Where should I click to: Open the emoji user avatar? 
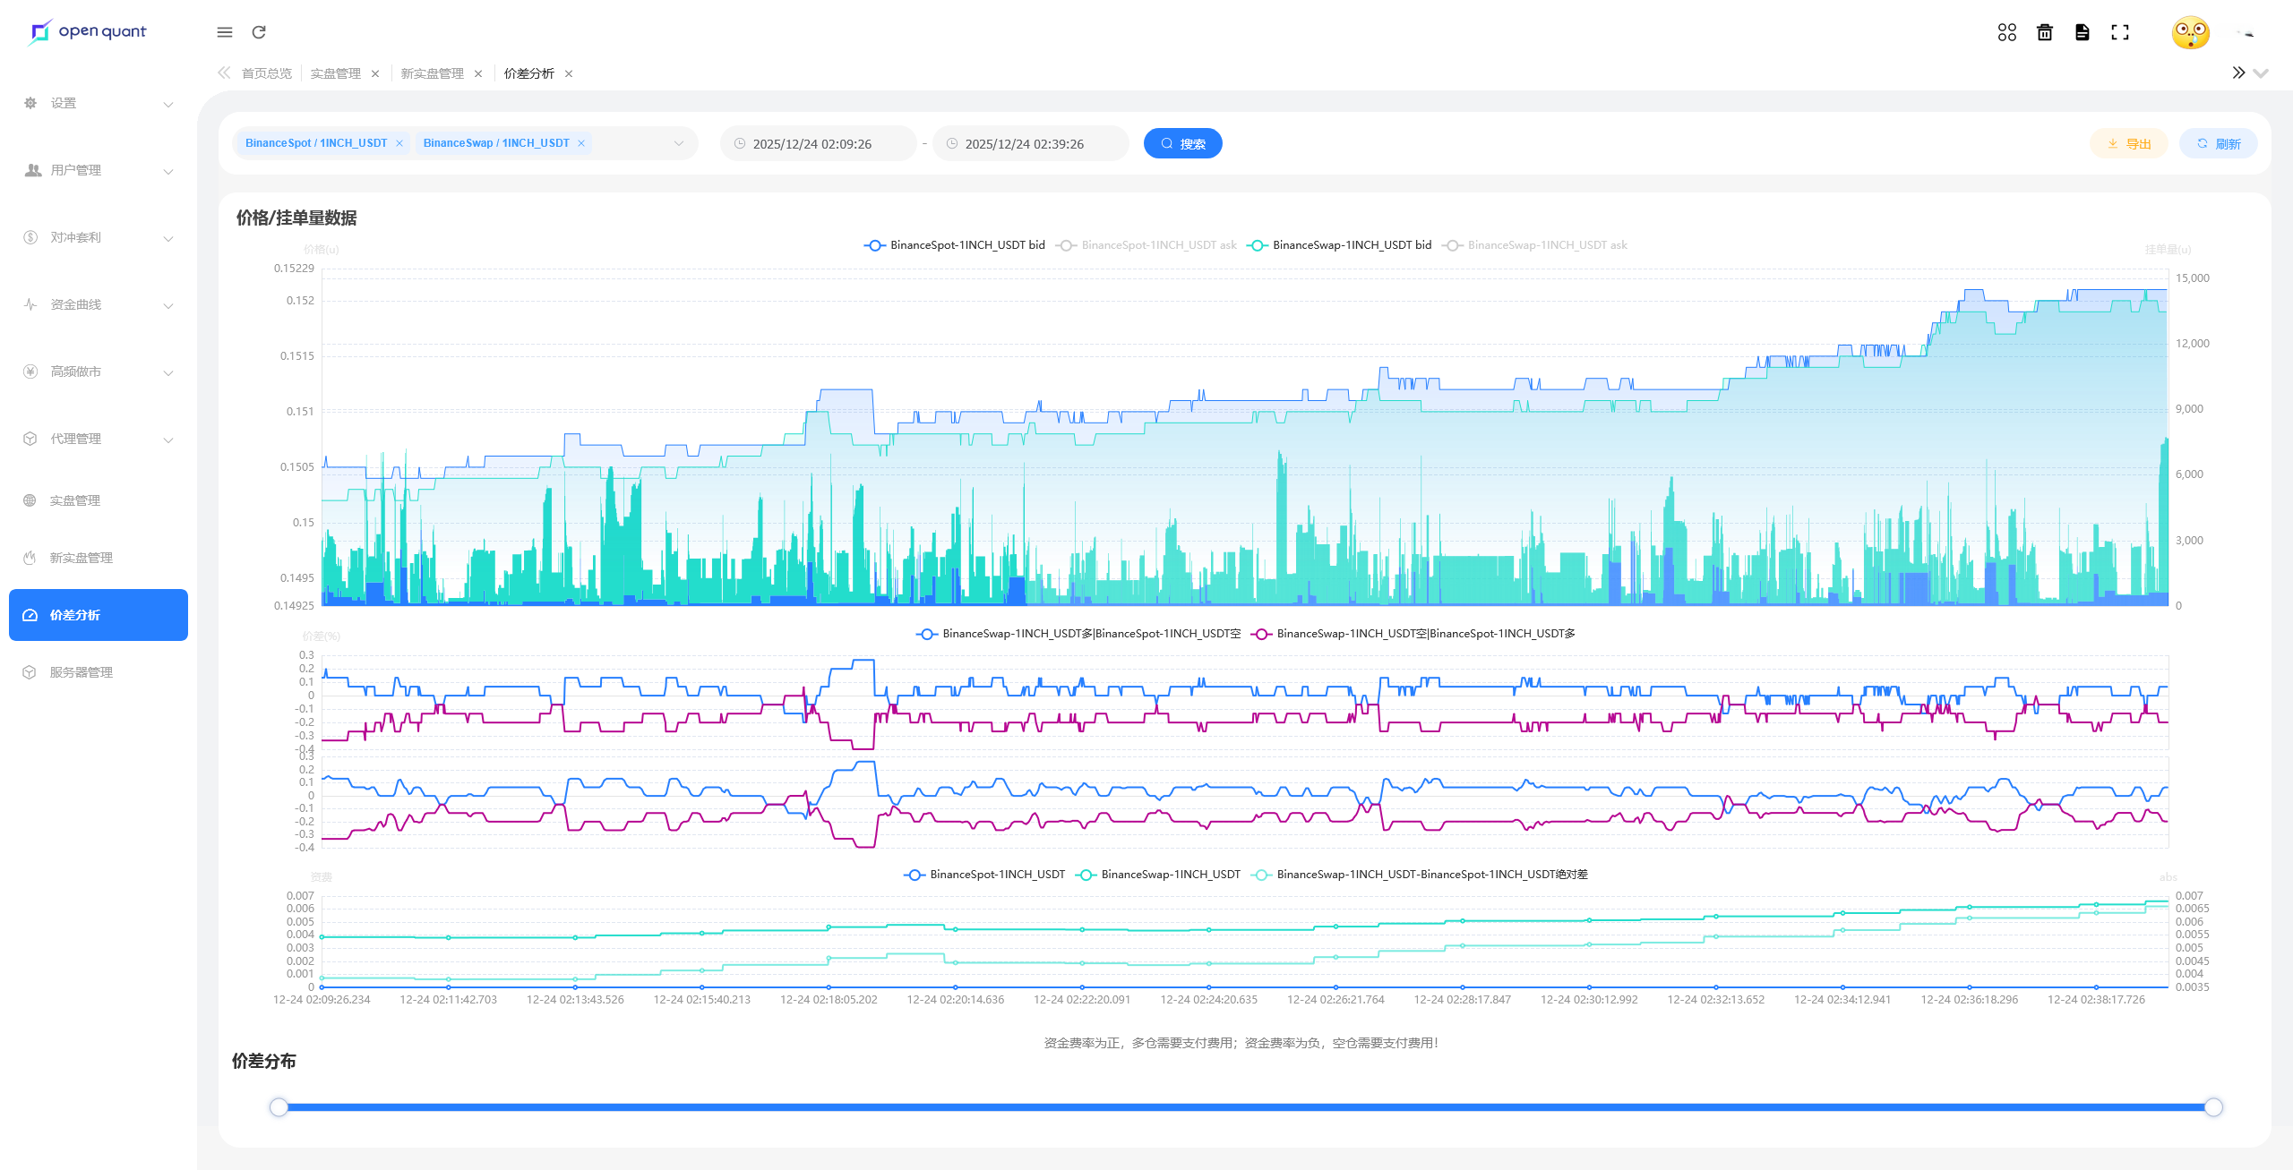click(2190, 33)
